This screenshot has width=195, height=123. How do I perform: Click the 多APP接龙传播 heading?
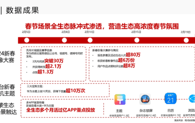click(x=36, y=102)
